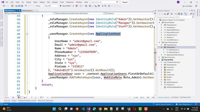200x112 pixels.
Task: Click editor vertical scrollbar thumb
Action: tap(155, 60)
